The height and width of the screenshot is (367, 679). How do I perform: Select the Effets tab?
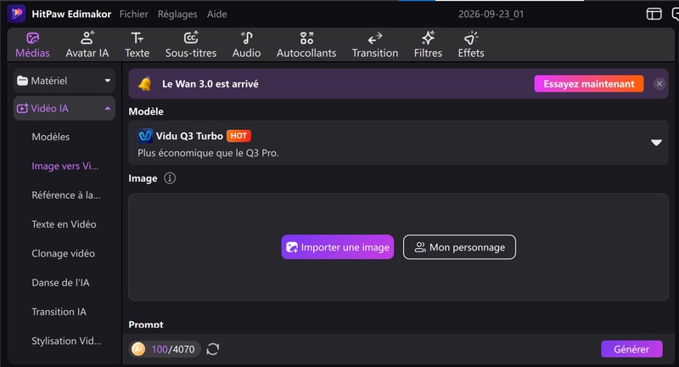pyautogui.click(x=471, y=45)
